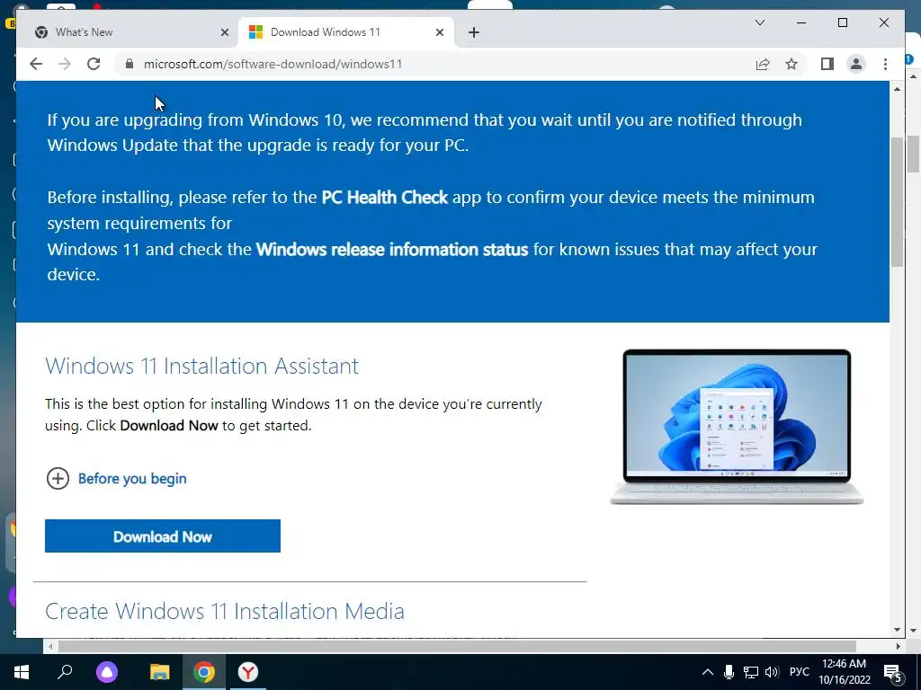921x690 pixels.
Task: Click the address bar URL
Action: (x=273, y=64)
